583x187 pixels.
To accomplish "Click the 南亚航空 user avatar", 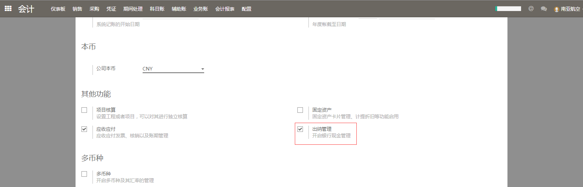I will [556, 9].
